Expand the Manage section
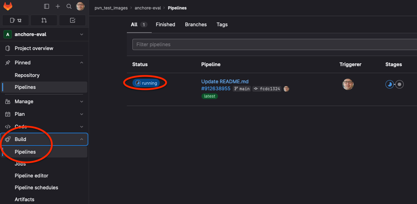Image resolution: width=417 pixels, height=204 pixels. (82, 101)
